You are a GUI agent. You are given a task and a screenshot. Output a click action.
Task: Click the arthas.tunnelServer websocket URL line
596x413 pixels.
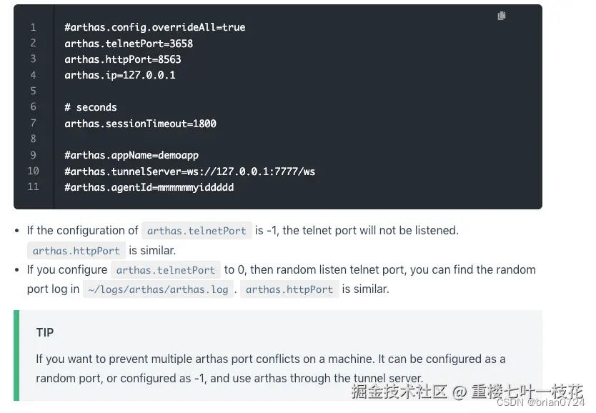tap(189, 171)
